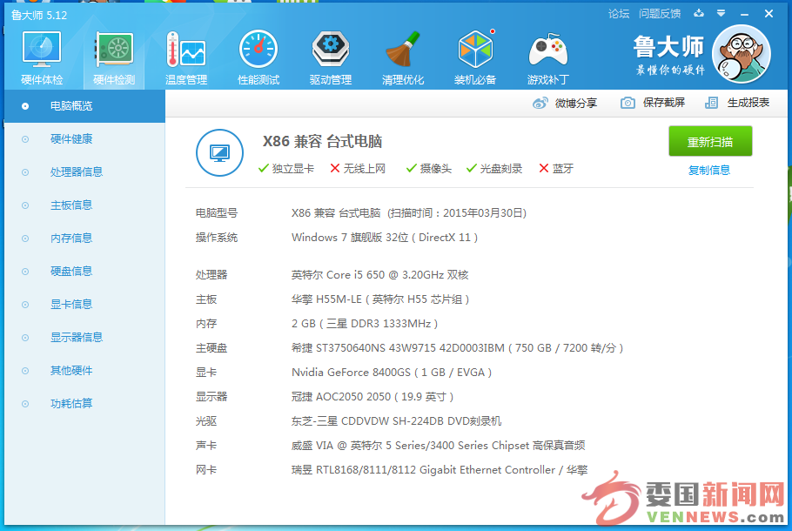Image resolution: width=792 pixels, height=531 pixels.
Task: Click hard disk value 希捷 ST3750640NS
Action: (x=458, y=348)
